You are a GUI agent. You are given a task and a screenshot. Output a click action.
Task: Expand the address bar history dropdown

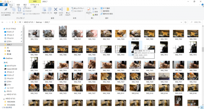pyautogui.click(x=181, y=22)
